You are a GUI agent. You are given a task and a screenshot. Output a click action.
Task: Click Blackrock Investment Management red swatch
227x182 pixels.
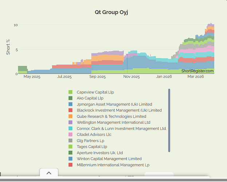point(70,110)
